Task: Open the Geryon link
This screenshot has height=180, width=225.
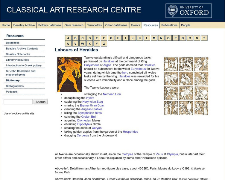Action: (x=97, y=128)
